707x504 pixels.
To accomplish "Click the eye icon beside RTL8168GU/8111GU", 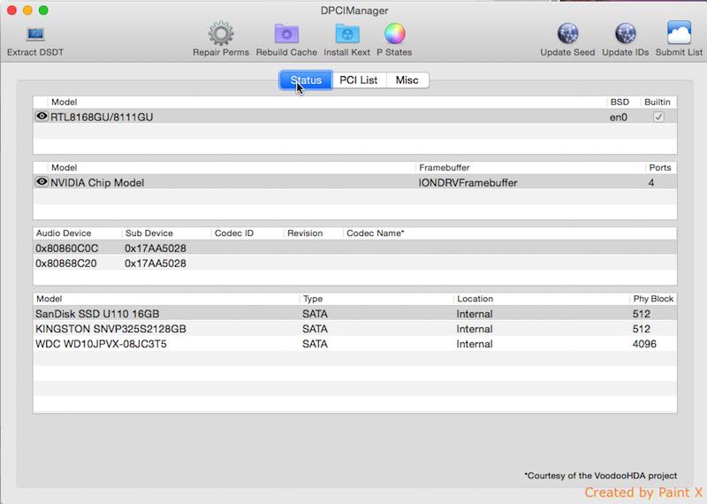I will (x=42, y=117).
